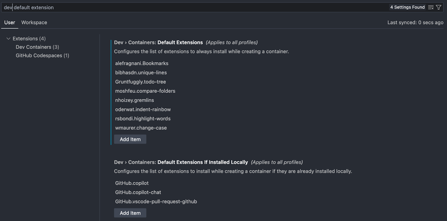
Task: Select GitHub.copilot-chat list entry
Action: click(138, 192)
